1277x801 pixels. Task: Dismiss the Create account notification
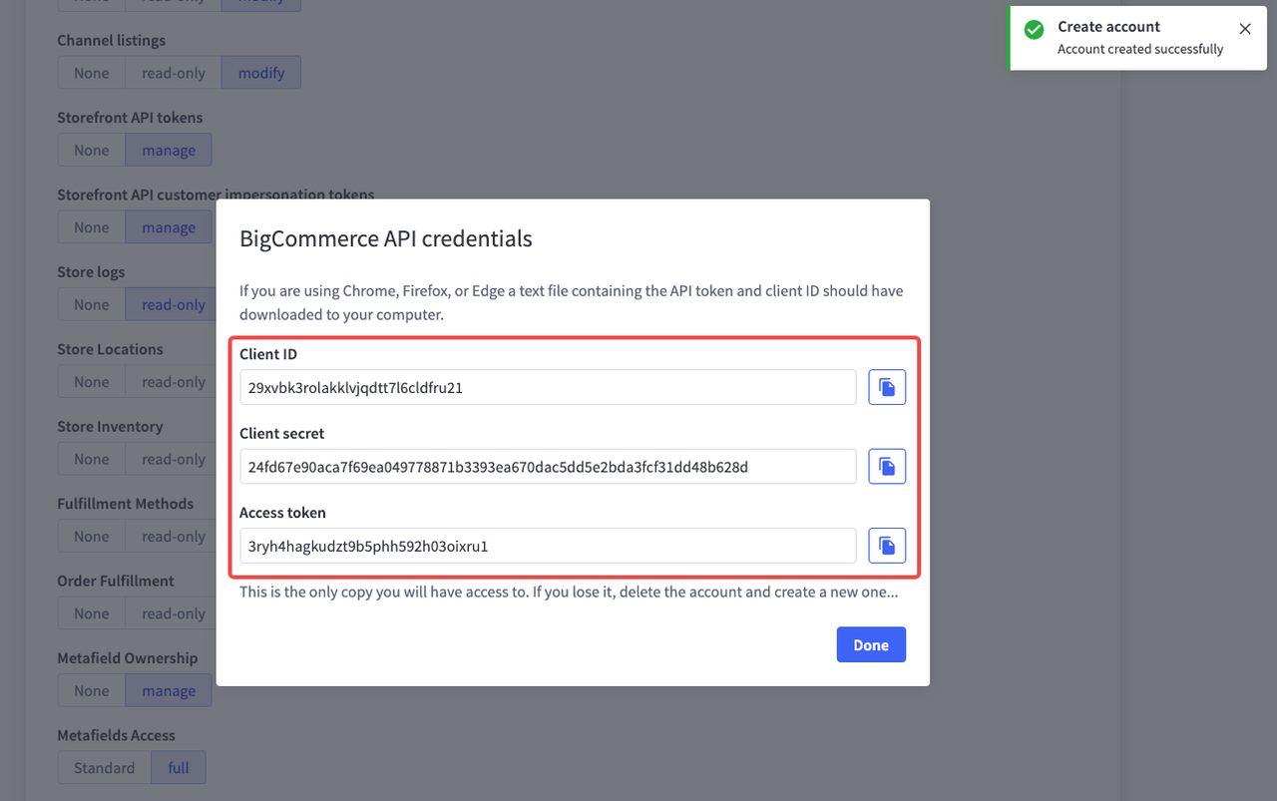1245,29
